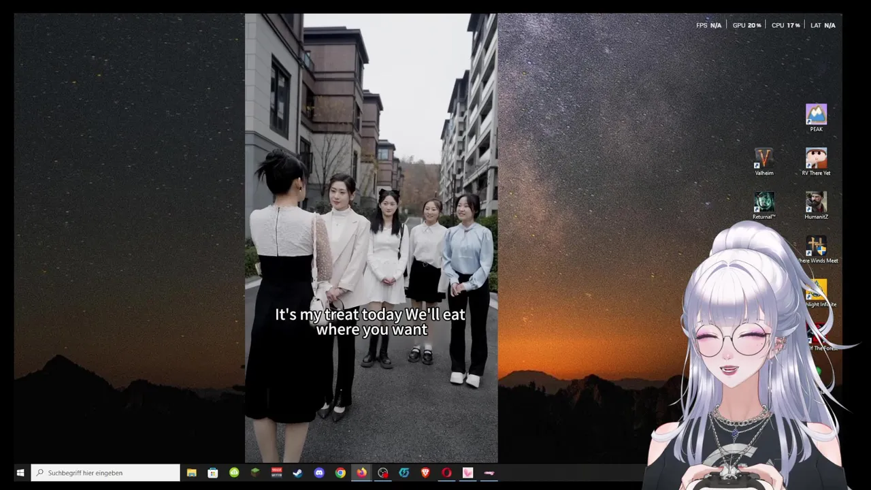
Task: Launch Steam from the taskbar
Action: (x=297, y=472)
